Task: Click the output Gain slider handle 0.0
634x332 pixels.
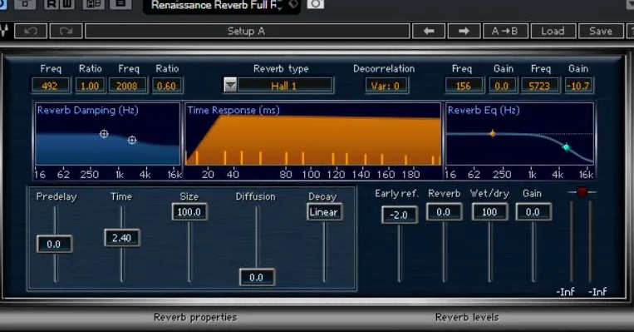Action: pos(533,211)
